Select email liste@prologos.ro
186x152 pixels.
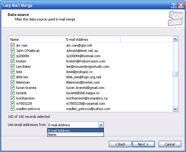(79, 72)
